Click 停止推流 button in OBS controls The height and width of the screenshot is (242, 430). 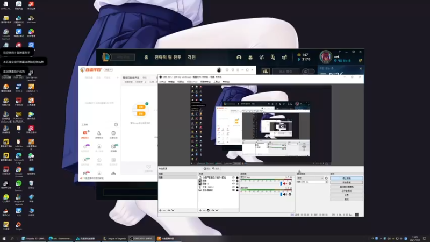pos(347,179)
